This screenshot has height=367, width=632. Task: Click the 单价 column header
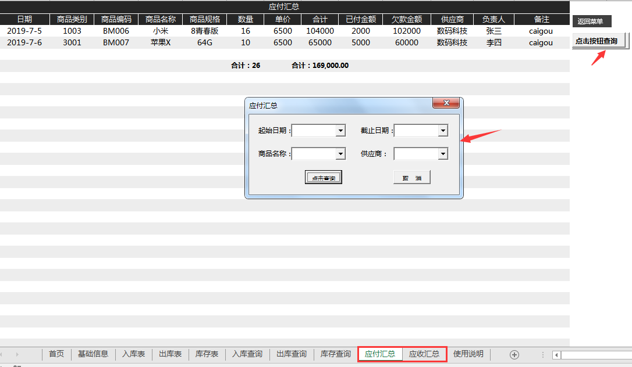283,19
